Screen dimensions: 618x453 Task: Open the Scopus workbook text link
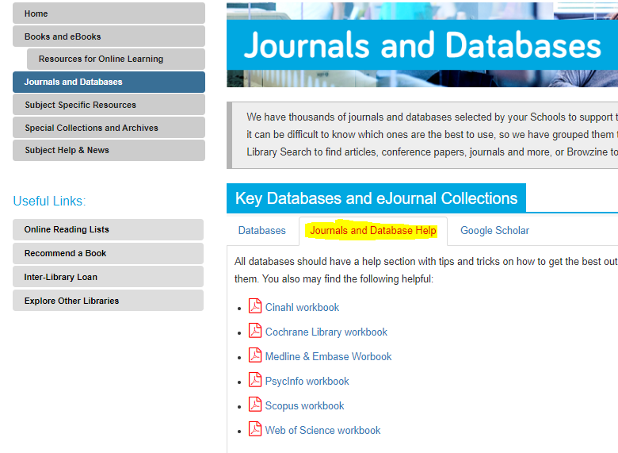[304, 405]
